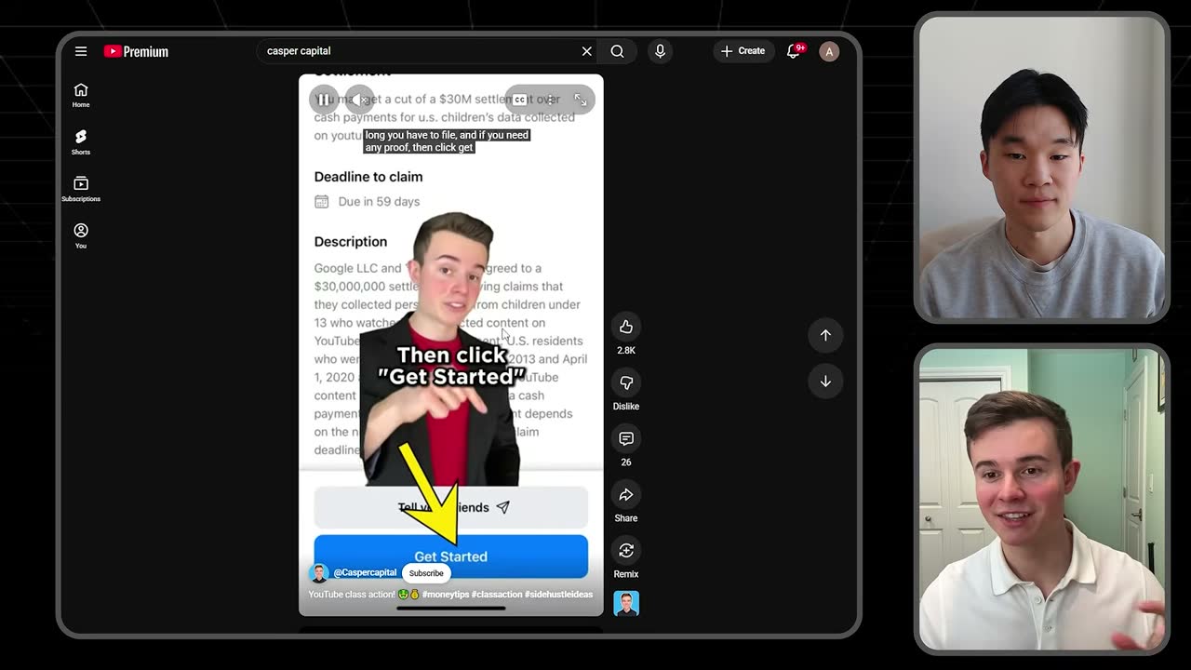Enter fullscreen on the Short
1191x670 pixels.
click(581, 100)
